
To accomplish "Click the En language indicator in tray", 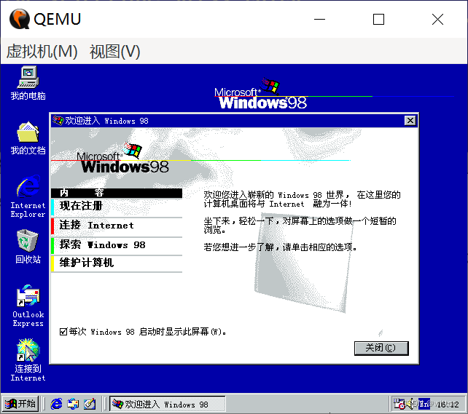I will tap(424, 404).
